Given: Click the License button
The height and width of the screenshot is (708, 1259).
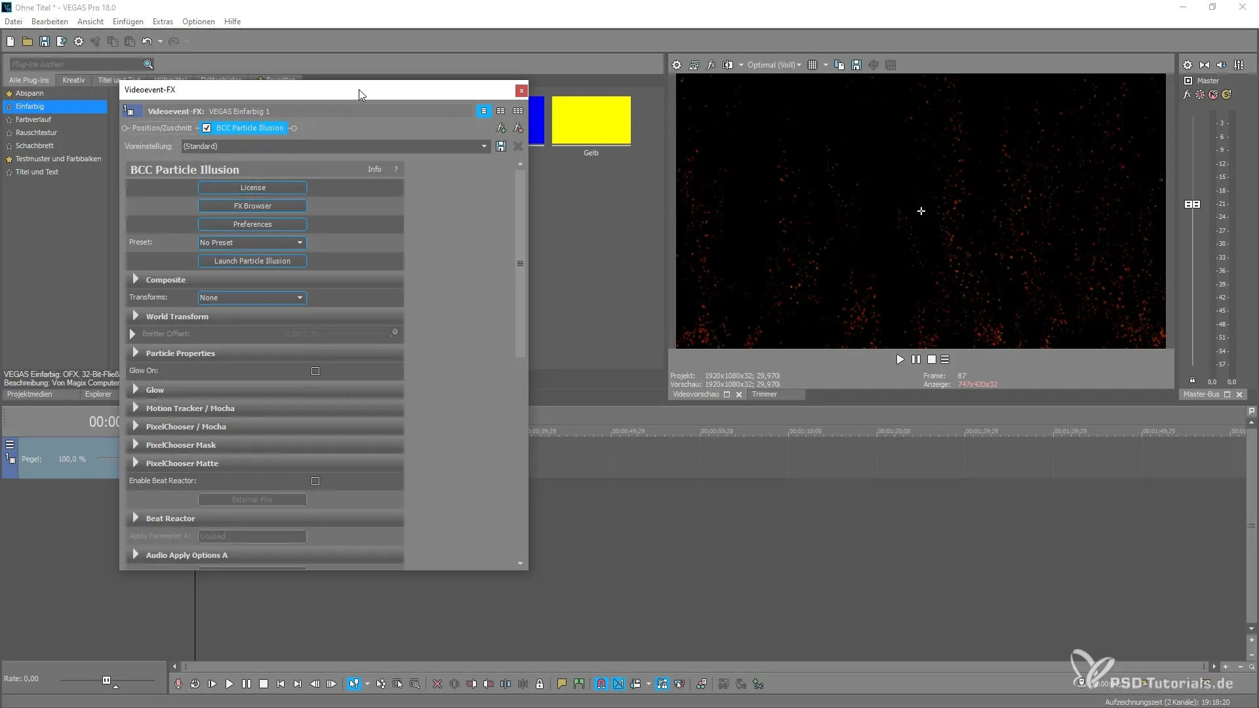Looking at the screenshot, I should [x=252, y=187].
